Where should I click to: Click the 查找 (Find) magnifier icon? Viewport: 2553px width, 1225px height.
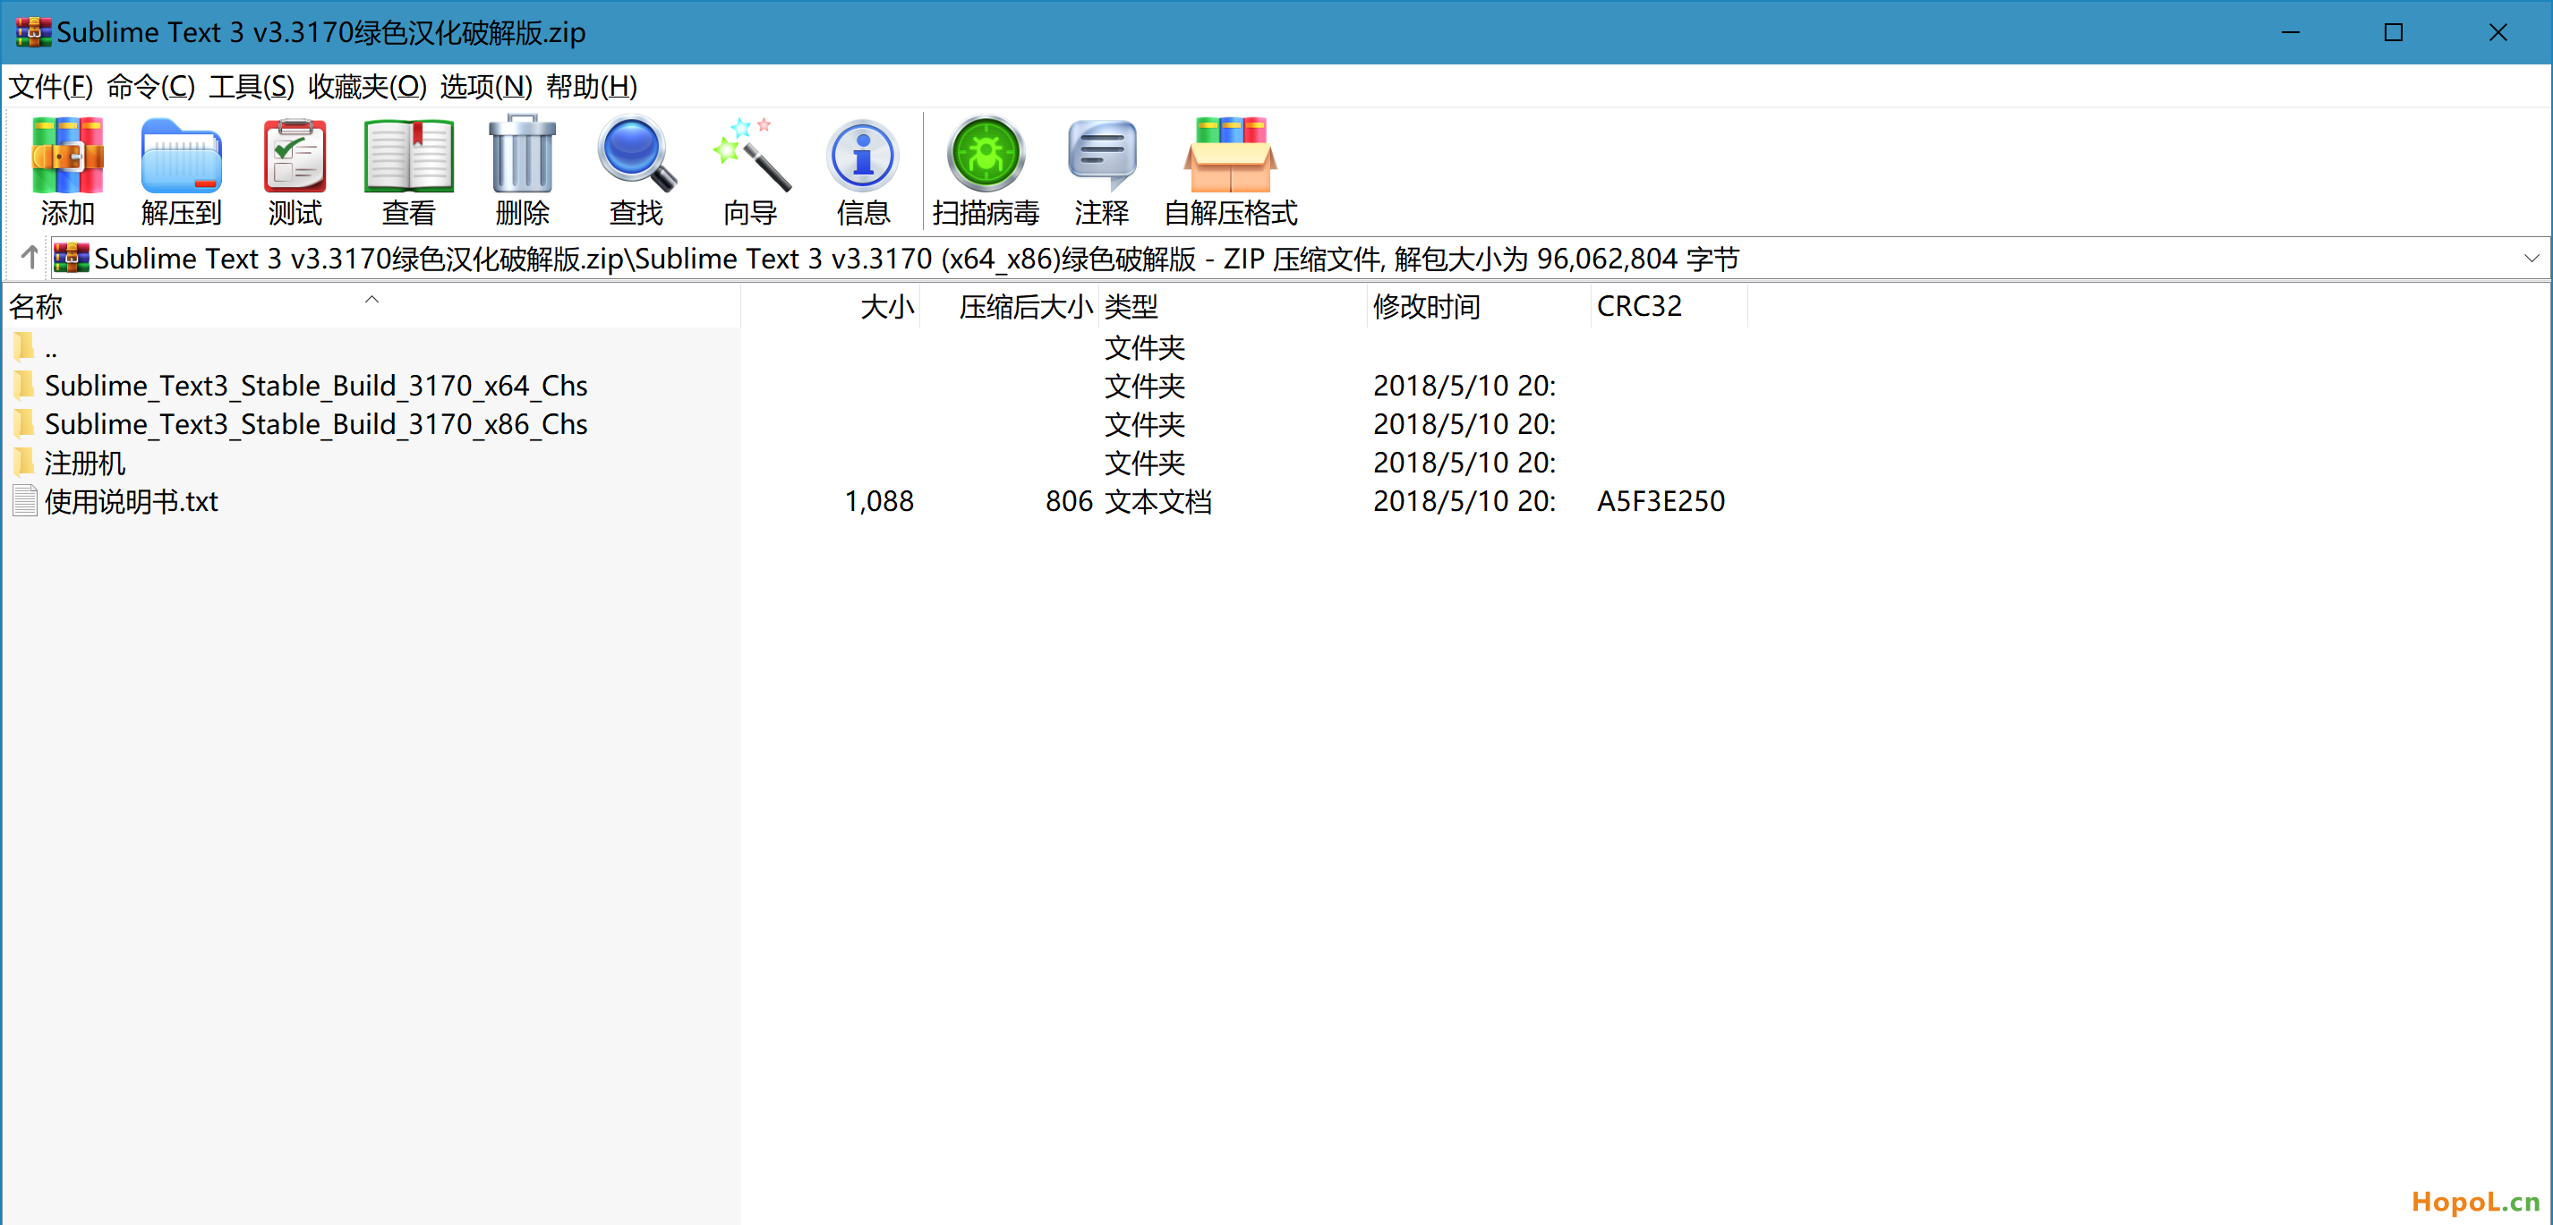click(x=636, y=154)
